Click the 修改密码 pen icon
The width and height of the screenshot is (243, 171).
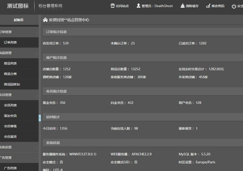(x=208, y=5)
